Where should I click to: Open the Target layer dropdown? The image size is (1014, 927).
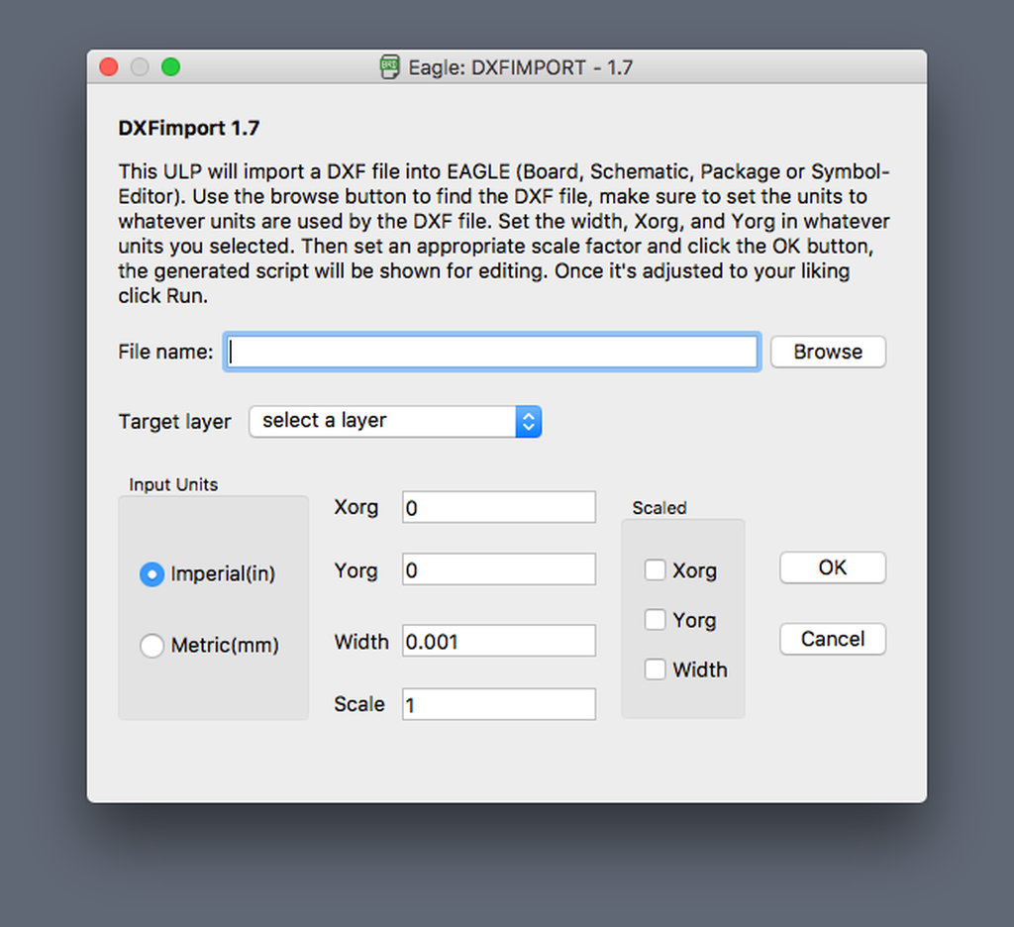pyautogui.click(x=395, y=421)
